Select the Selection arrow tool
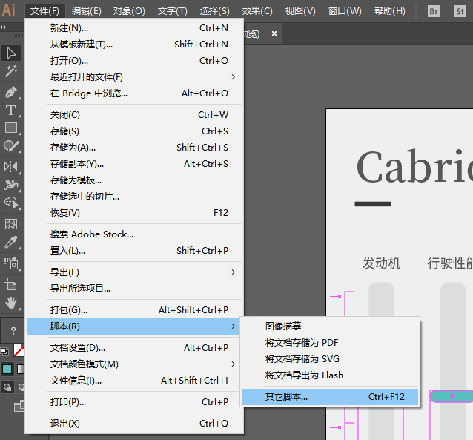This screenshot has width=473, height=440. pos(11,53)
